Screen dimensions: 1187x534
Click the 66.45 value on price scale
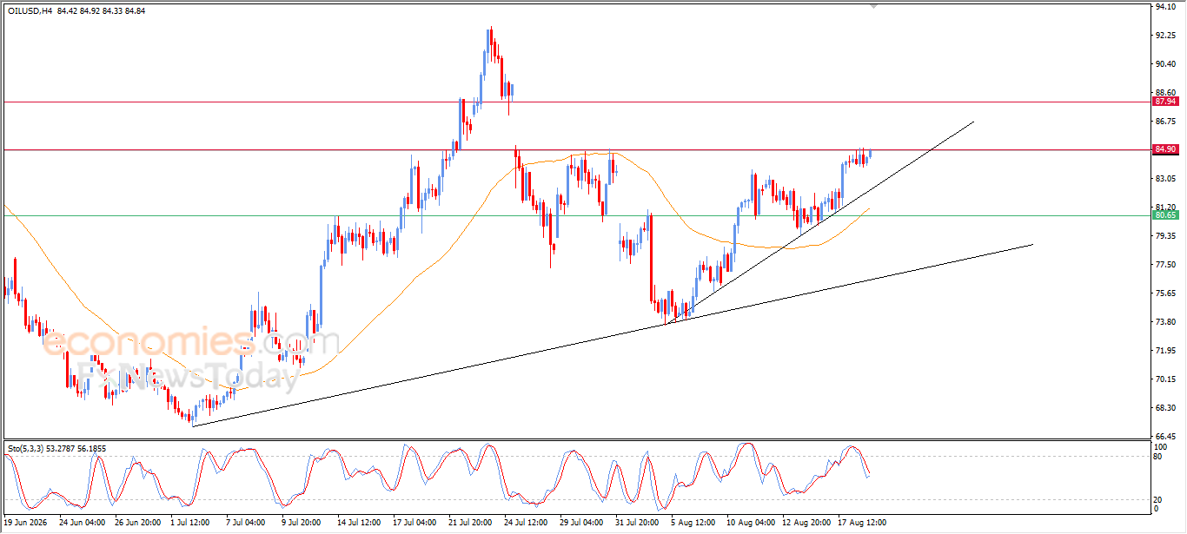(1165, 437)
